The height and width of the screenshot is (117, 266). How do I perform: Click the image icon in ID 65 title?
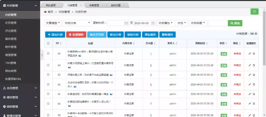click(80, 56)
